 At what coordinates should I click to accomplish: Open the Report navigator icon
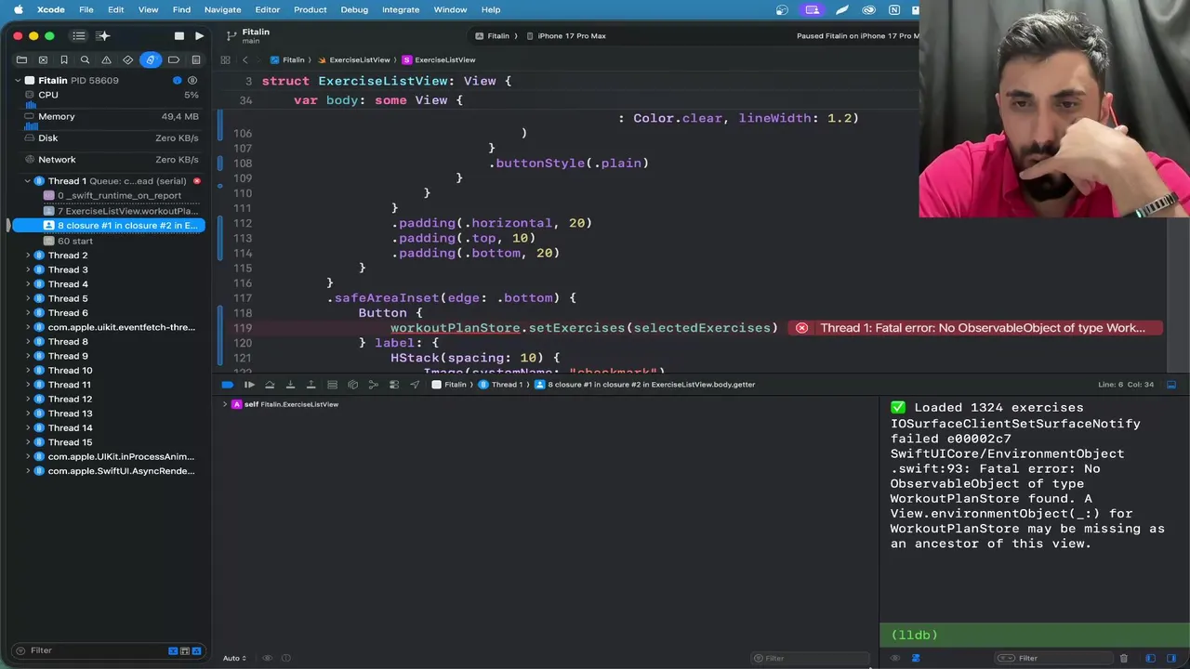[x=195, y=59]
